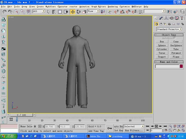186x139 pixels.
Task: Click the Mirror Selected Objects icon
Action: [170, 12]
